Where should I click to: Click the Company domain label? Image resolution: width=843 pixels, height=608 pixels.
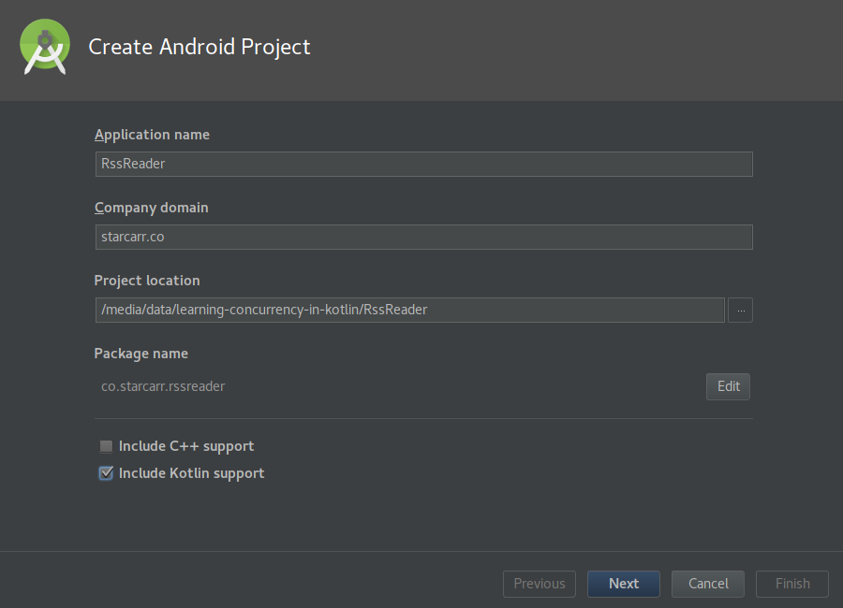click(152, 208)
